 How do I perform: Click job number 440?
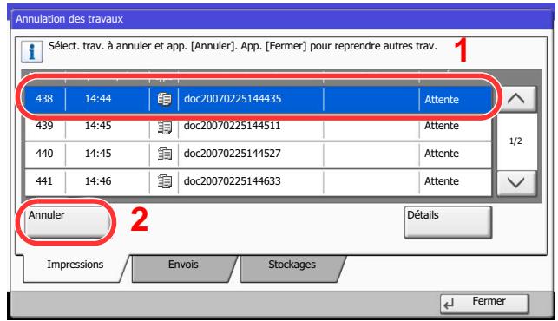point(44,154)
